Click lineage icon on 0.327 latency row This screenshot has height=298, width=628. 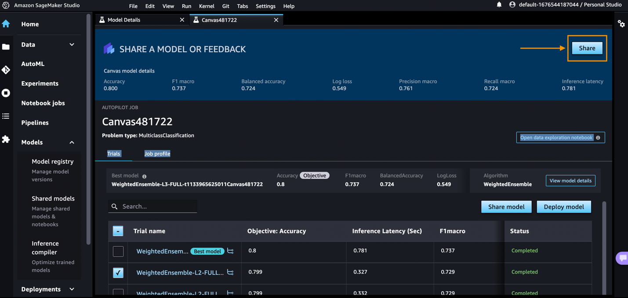click(x=230, y=273)
